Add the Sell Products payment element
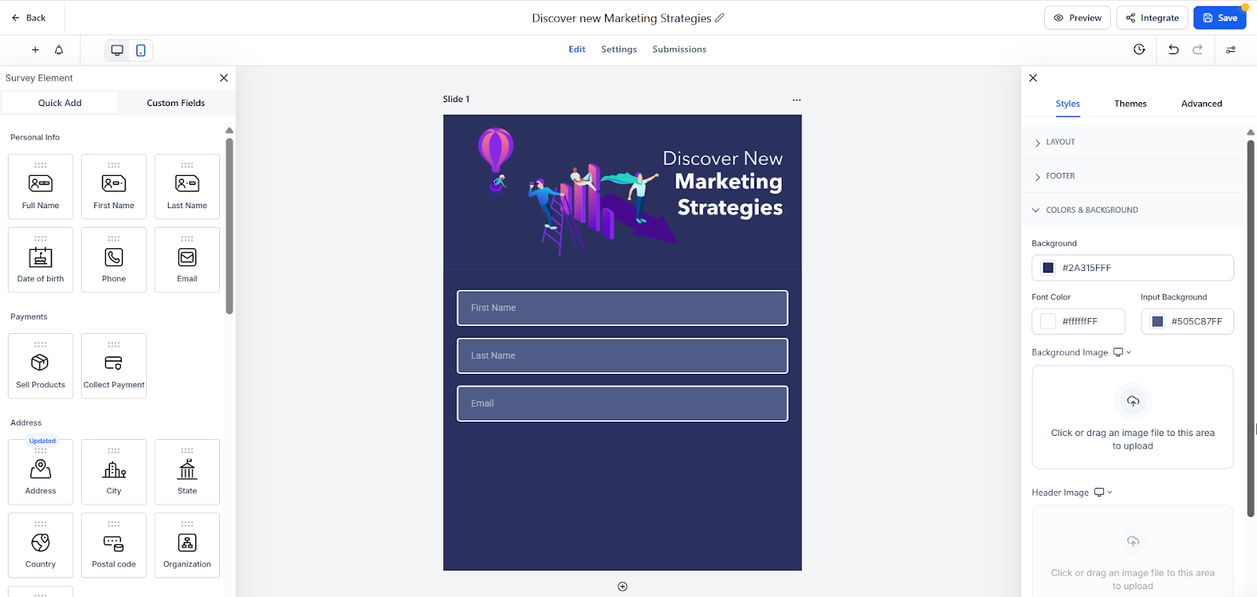The width and height of the screenshot is (1257, 597). pyautogui.click(x=41, y=366)
